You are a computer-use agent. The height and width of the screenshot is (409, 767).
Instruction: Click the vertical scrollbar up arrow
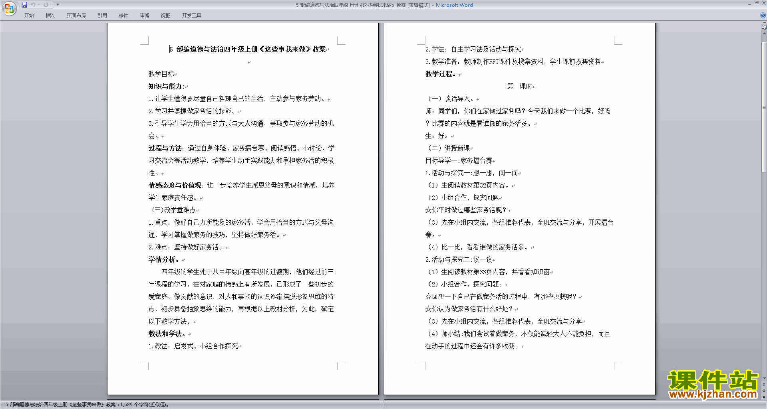(764, 34)
